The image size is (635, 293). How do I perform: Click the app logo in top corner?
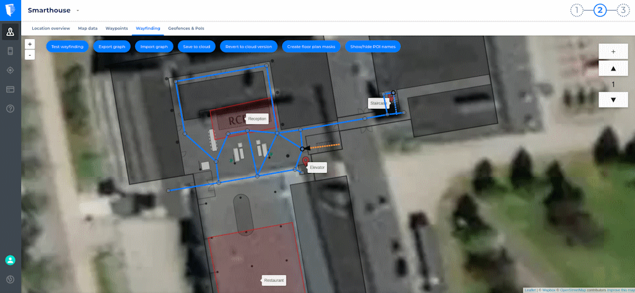[x=10, y=10]
